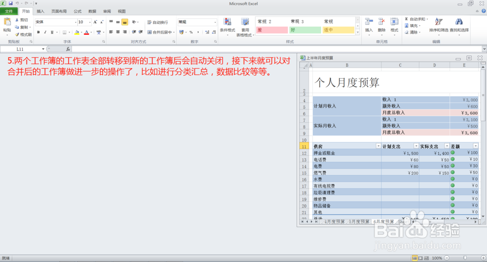This screenshot has height=262, width=487.
Task: Increase font size with large A icon
Action: tap(95, 22)
